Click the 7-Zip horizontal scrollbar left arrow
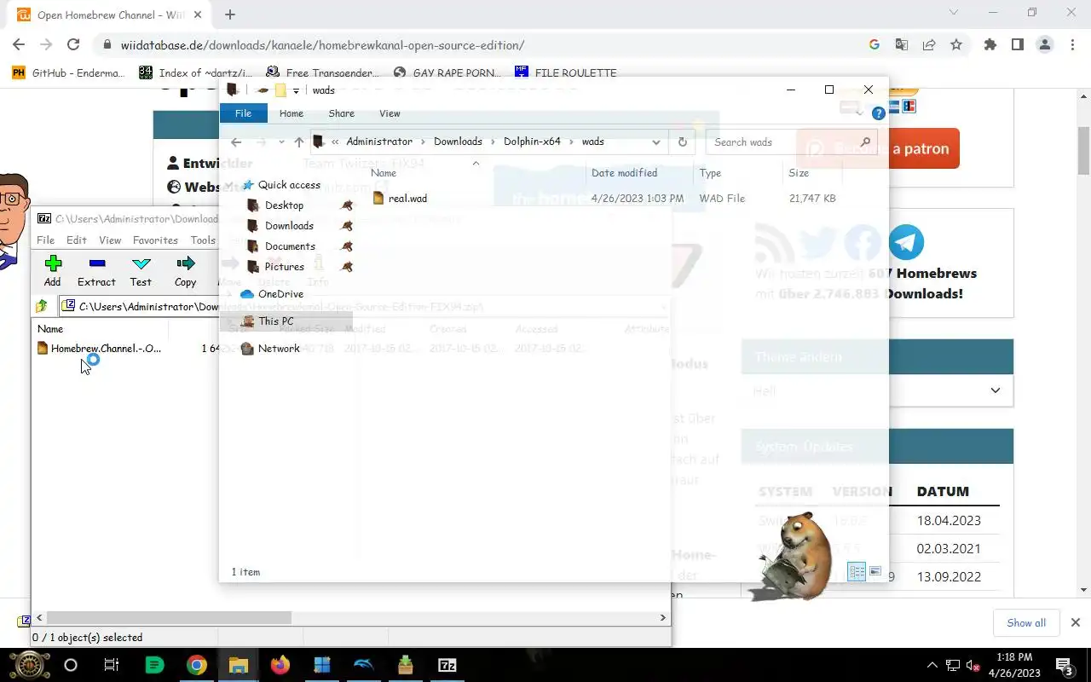The height and width of the screenshot is (682, 1091). click(39, 617)
